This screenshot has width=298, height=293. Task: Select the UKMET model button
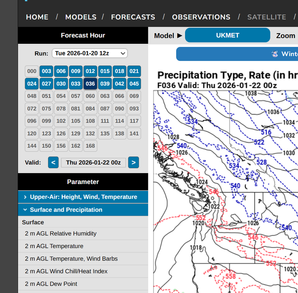click(227, 35)
